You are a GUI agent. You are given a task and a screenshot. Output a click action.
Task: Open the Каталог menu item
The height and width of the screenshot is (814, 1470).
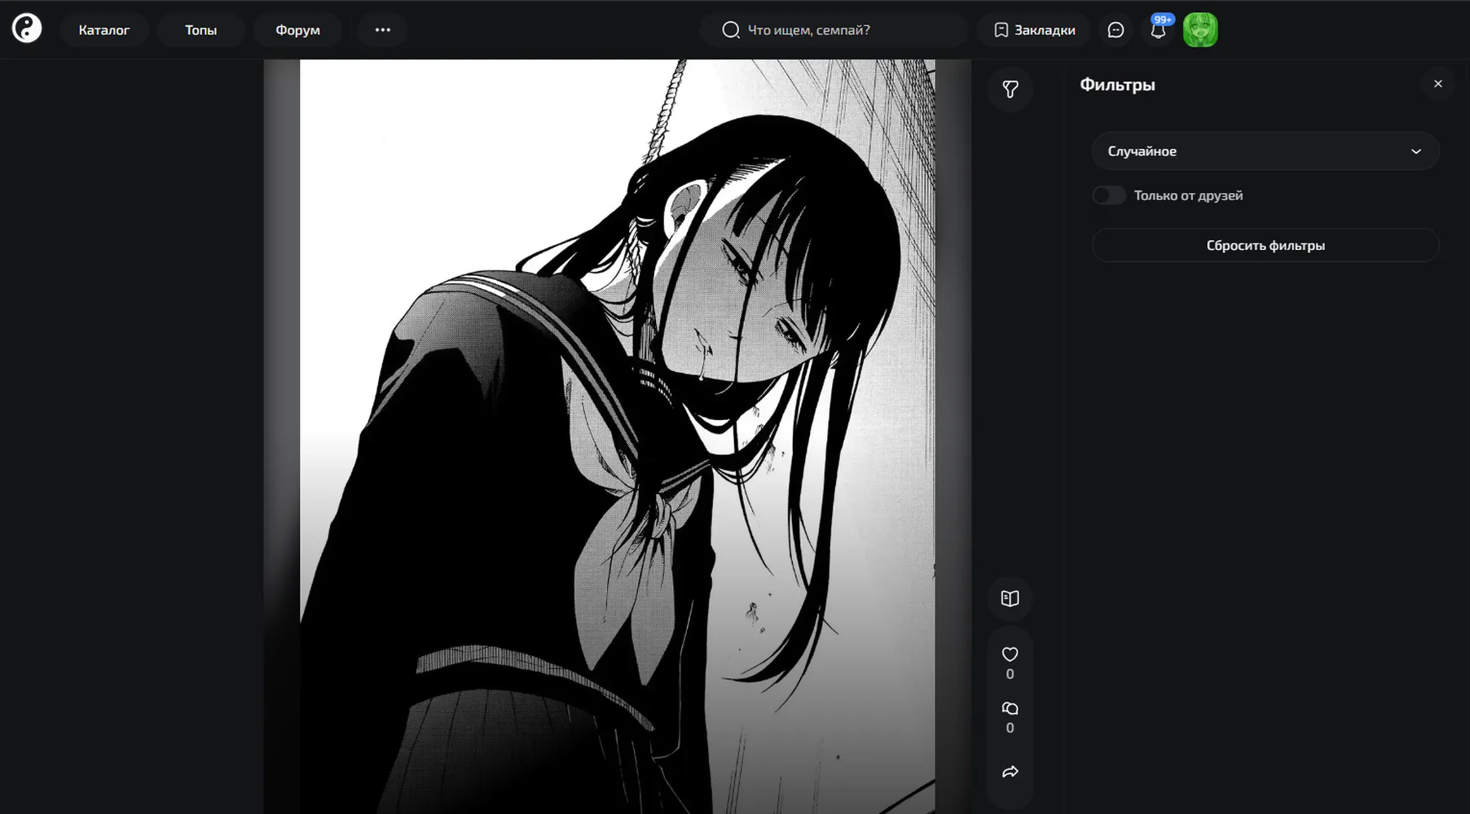pos(104,30)
